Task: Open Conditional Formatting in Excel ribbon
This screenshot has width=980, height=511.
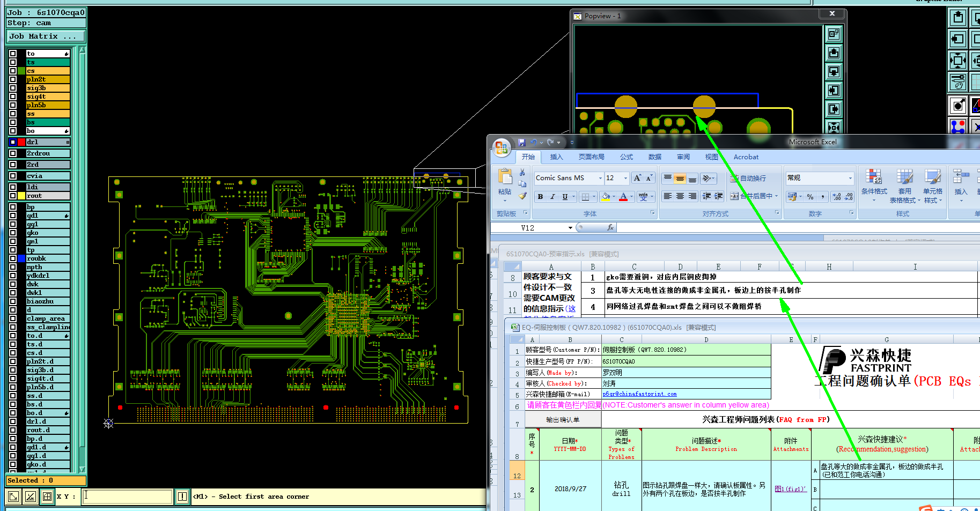Action: tap(874, 186)
